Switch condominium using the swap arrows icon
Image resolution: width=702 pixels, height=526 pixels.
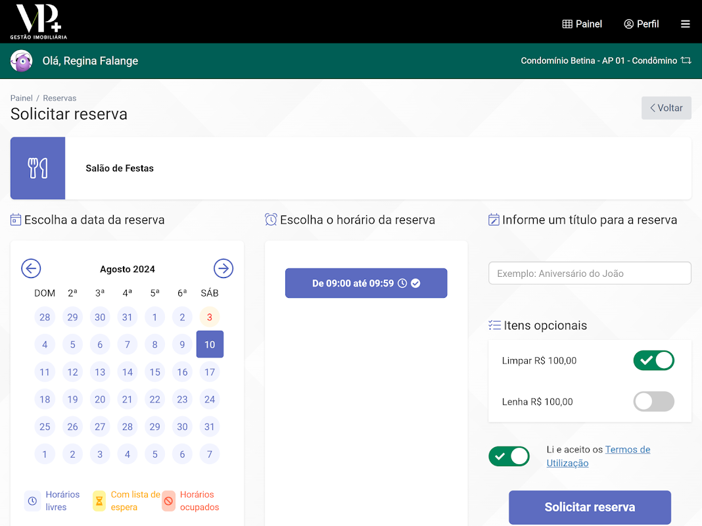[686, 60]
